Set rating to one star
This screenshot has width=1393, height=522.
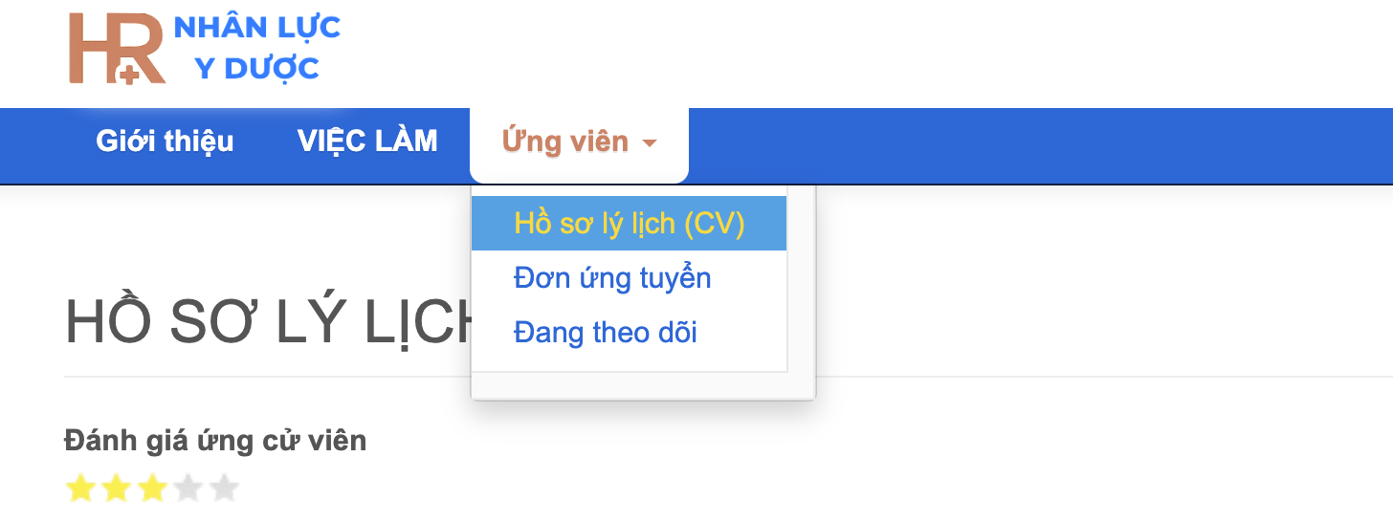81,489
